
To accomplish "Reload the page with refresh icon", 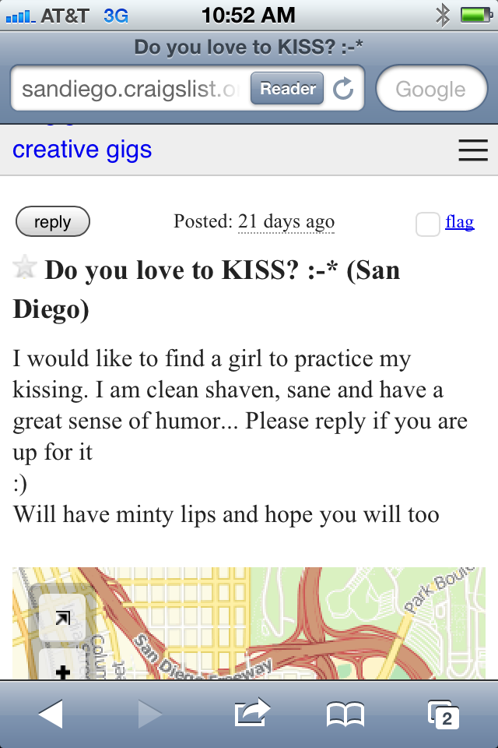I will pos(343,88).
